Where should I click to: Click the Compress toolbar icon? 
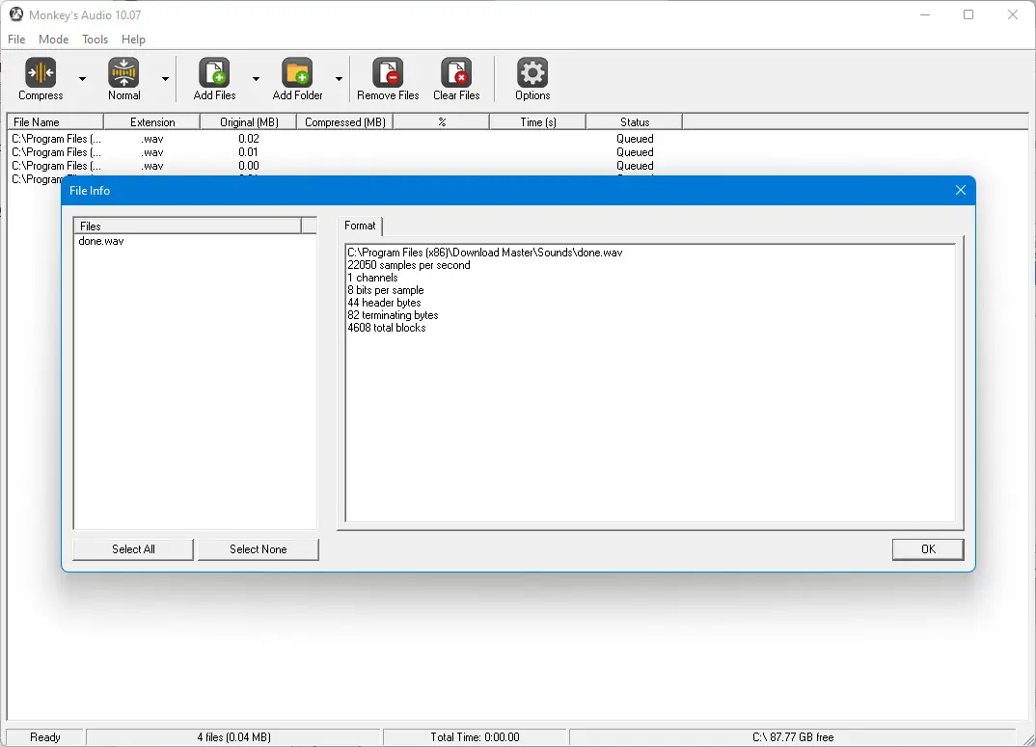(x=41, y=72)
